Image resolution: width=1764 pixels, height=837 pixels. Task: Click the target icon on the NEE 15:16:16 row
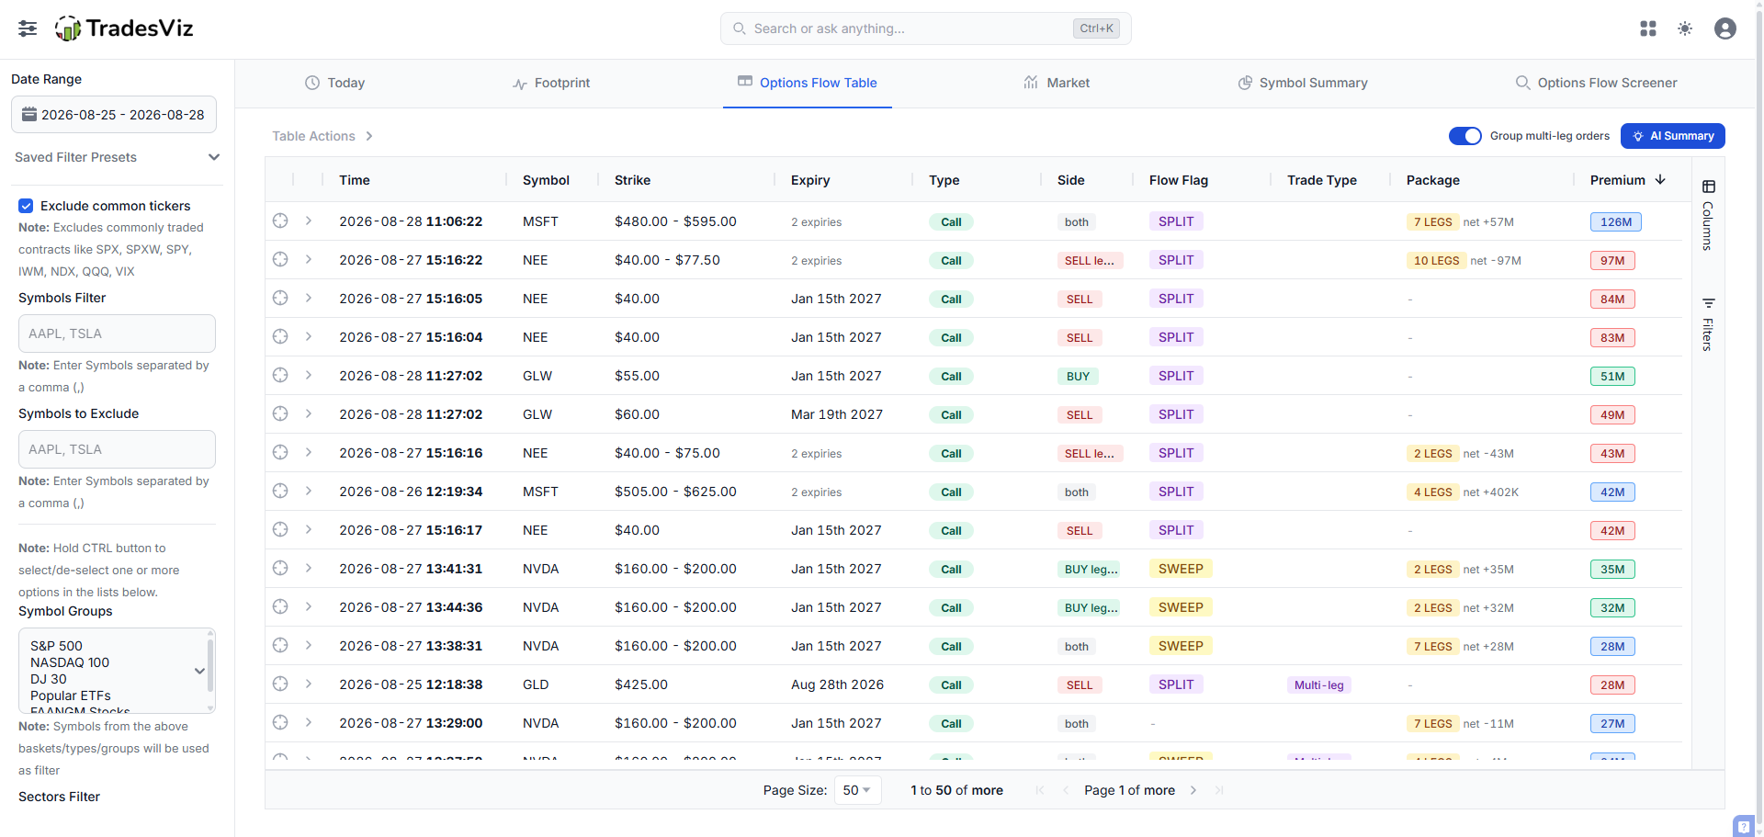coord(280,452)
